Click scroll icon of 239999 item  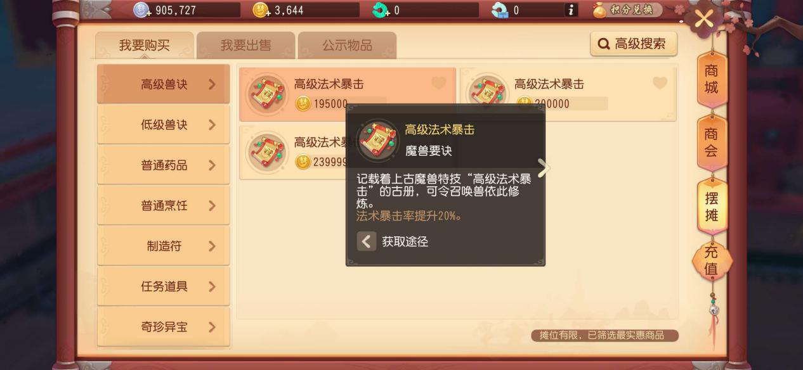267,152
